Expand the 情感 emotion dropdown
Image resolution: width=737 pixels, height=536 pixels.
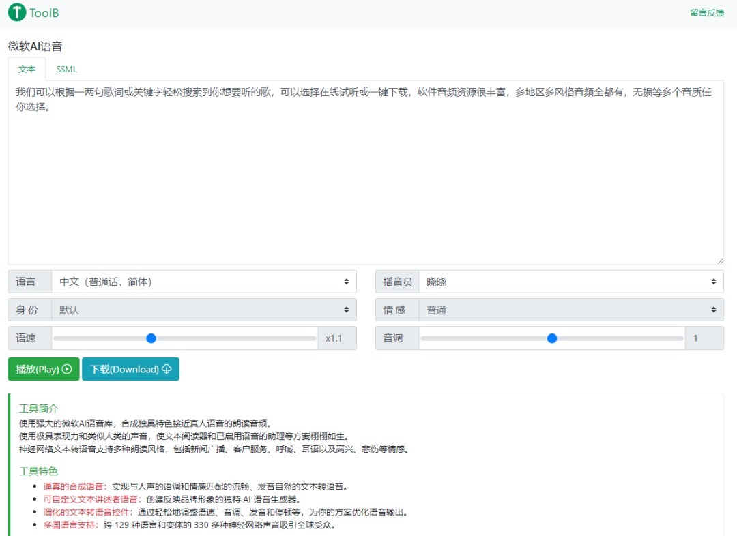pos(570,310)
